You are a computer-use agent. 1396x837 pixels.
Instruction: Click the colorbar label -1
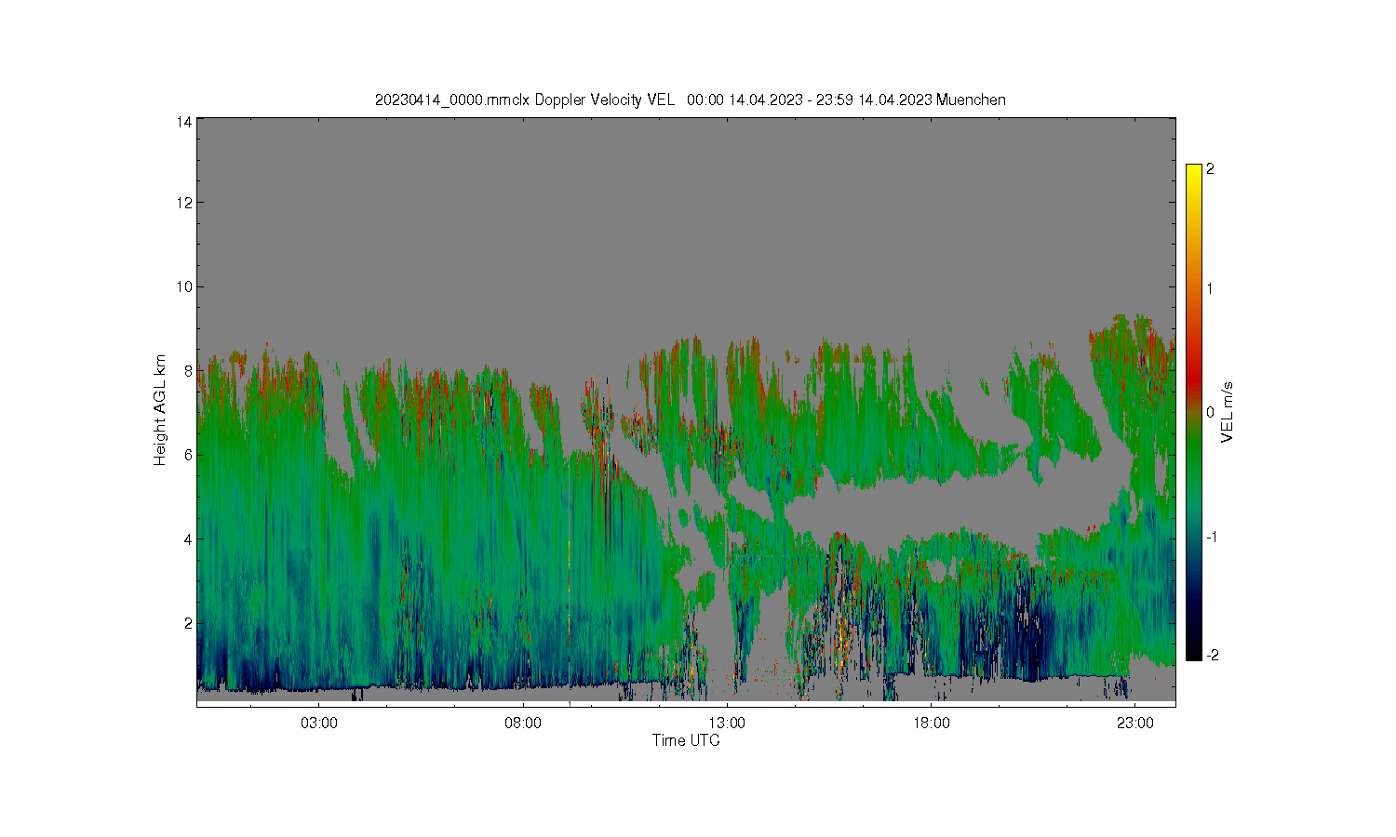tap(1211, 537)
